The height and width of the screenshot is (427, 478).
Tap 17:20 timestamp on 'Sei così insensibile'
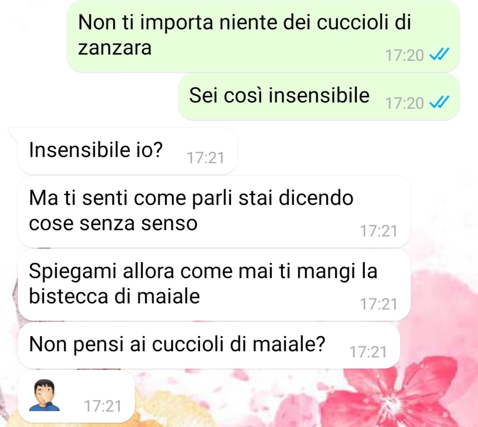click(x=404, y=103)
